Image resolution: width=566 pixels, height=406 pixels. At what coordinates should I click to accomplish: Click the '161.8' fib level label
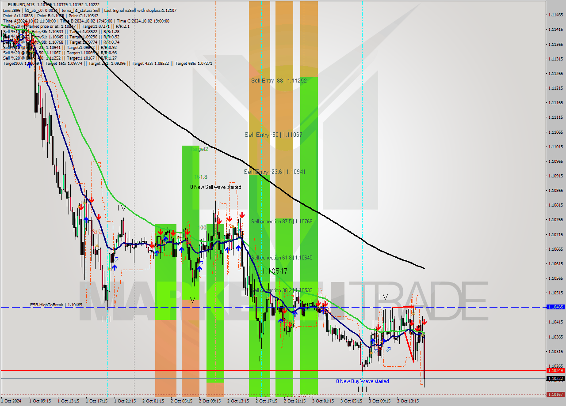(200, 177)
